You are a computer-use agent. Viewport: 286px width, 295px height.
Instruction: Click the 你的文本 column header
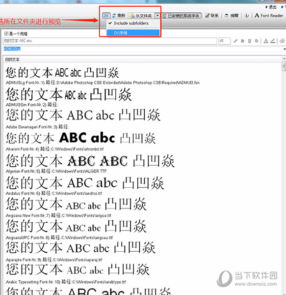142,60
